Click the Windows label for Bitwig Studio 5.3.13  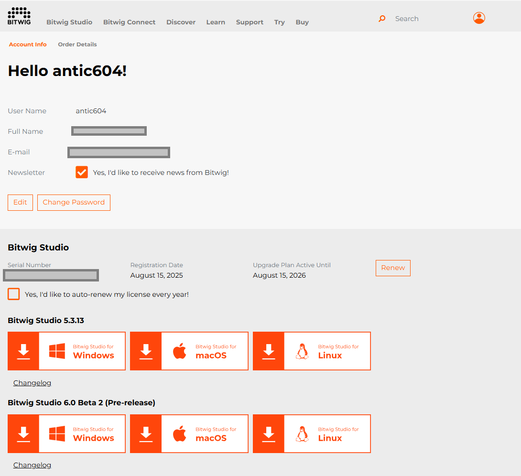tap(93, 356)
